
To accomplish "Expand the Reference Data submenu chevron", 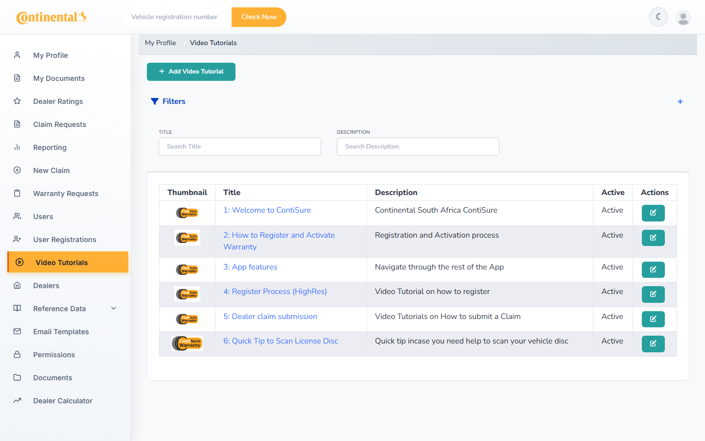I will click(x=114, y=308).
